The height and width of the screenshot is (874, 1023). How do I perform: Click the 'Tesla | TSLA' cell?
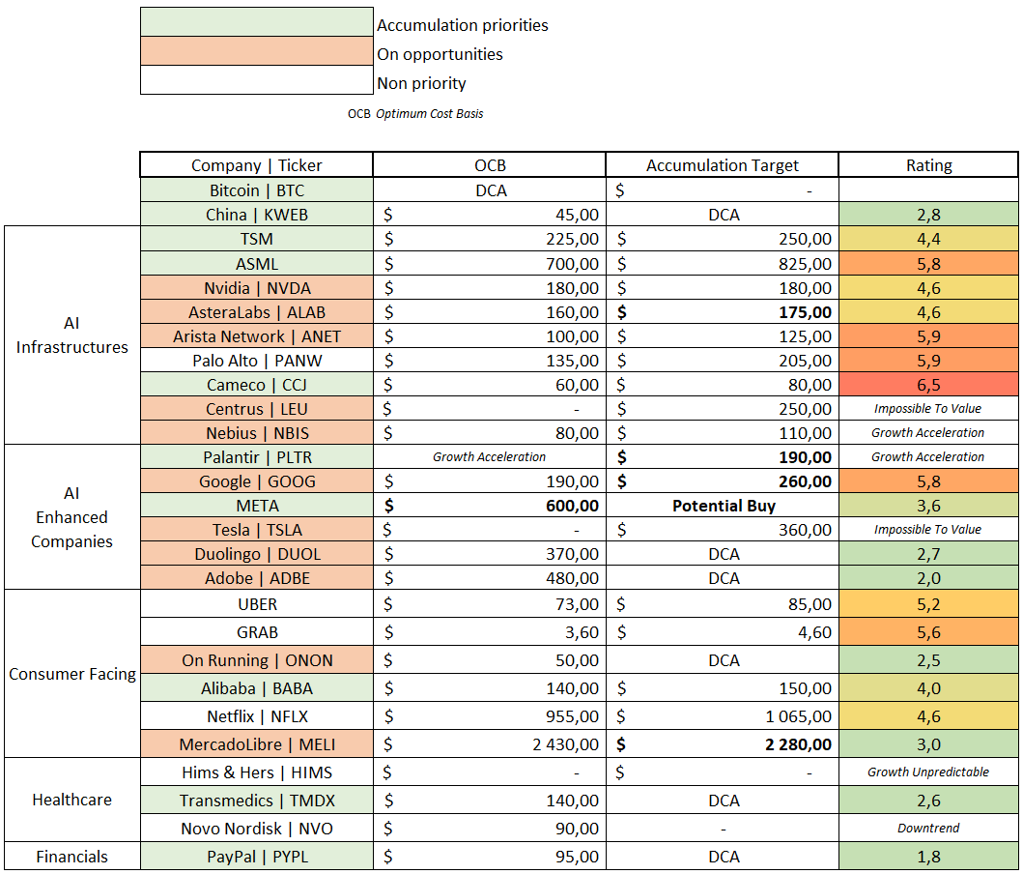coord(256,529)
